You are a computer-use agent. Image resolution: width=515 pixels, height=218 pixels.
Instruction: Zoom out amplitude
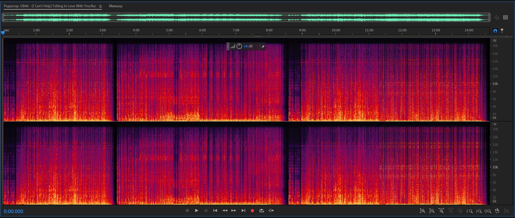pyautogui.click(x=432, y=211)
